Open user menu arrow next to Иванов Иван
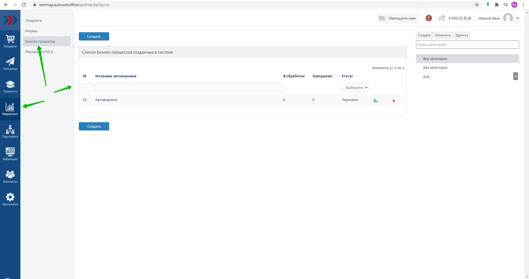This screenshot has height=279, width=529. pos(517,18)
